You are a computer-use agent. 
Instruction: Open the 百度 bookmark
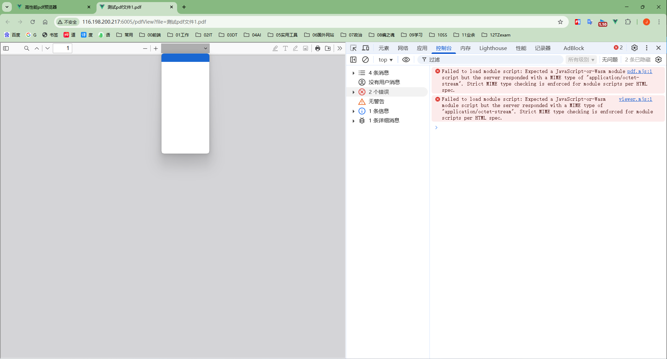(x=12, y=35)
